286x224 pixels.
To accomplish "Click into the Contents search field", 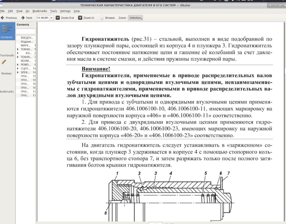I will [25, 31].
